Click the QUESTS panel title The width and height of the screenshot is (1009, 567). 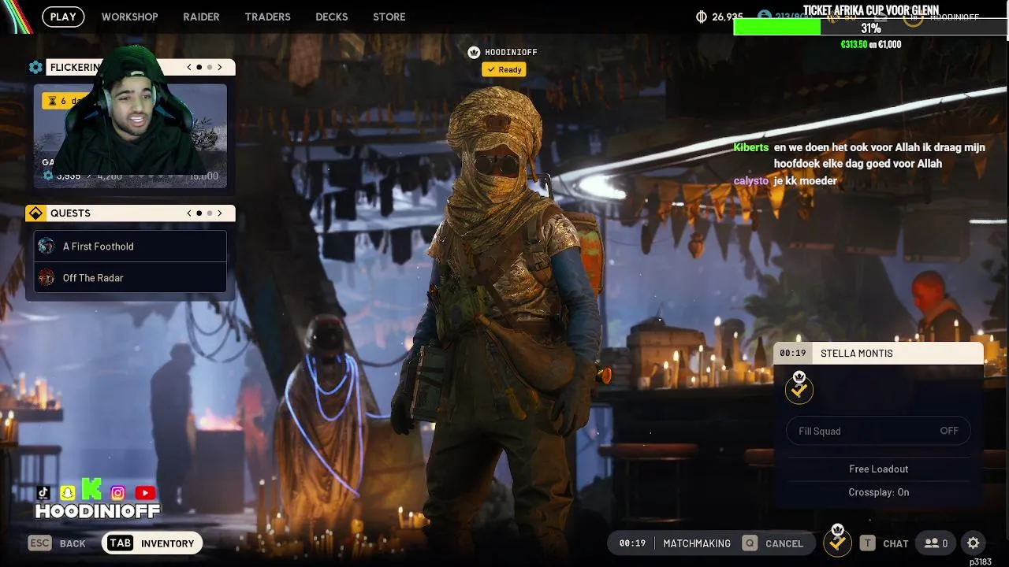(70, 213)
